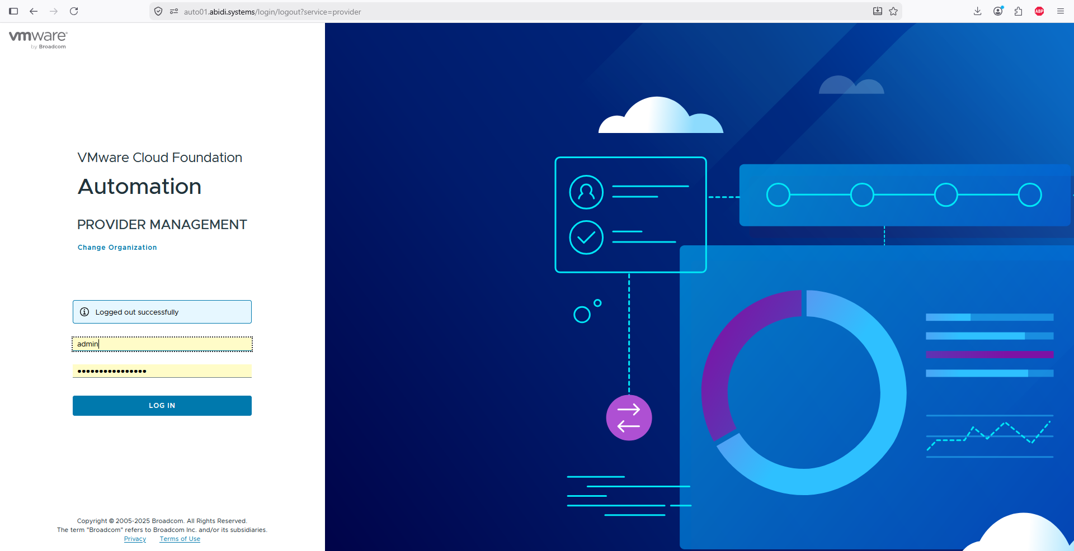
Task: Open the extensions puzzle icon
Action: 1019,11
